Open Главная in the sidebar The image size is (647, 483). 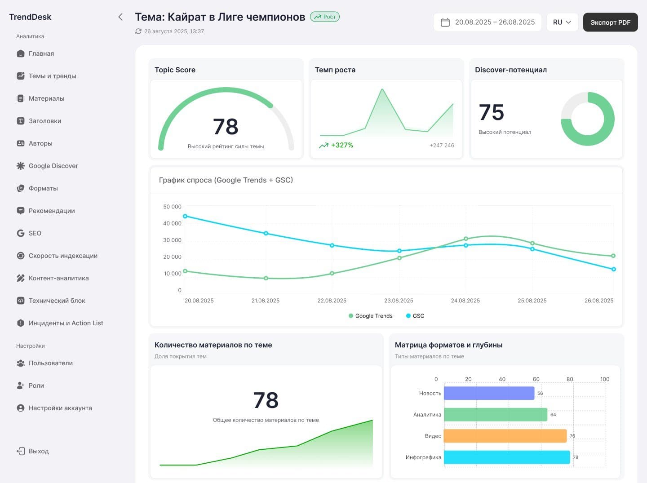pyautogui.click(x=41, y=53)
